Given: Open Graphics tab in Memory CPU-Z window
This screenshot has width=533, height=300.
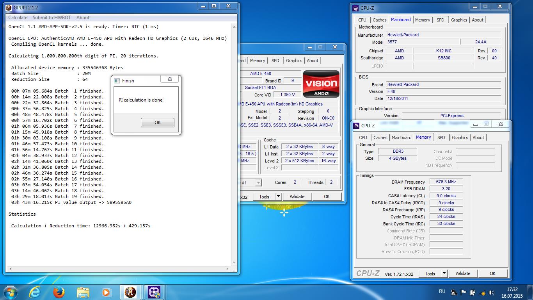Looking at the screenshot, I should coord(460,137).
